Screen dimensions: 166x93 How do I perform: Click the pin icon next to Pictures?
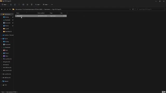click(13, 26)
